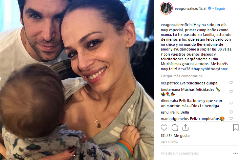The width and height of the screenshot is (239, 160).
Task: Follow the account via Seguir
Action: pyautogui.click(x=220, y=8)
